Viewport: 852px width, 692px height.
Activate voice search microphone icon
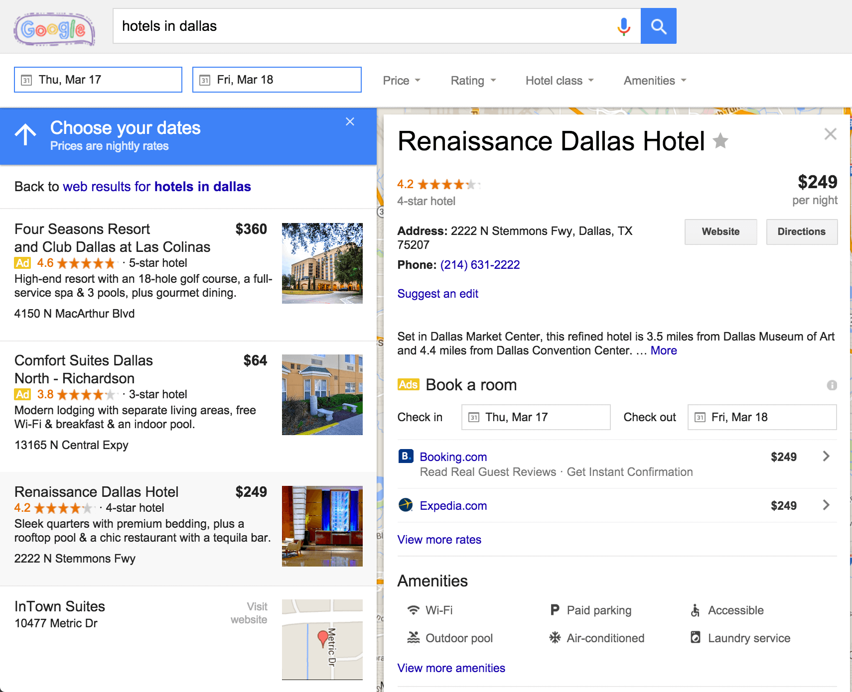coord(623,26)
